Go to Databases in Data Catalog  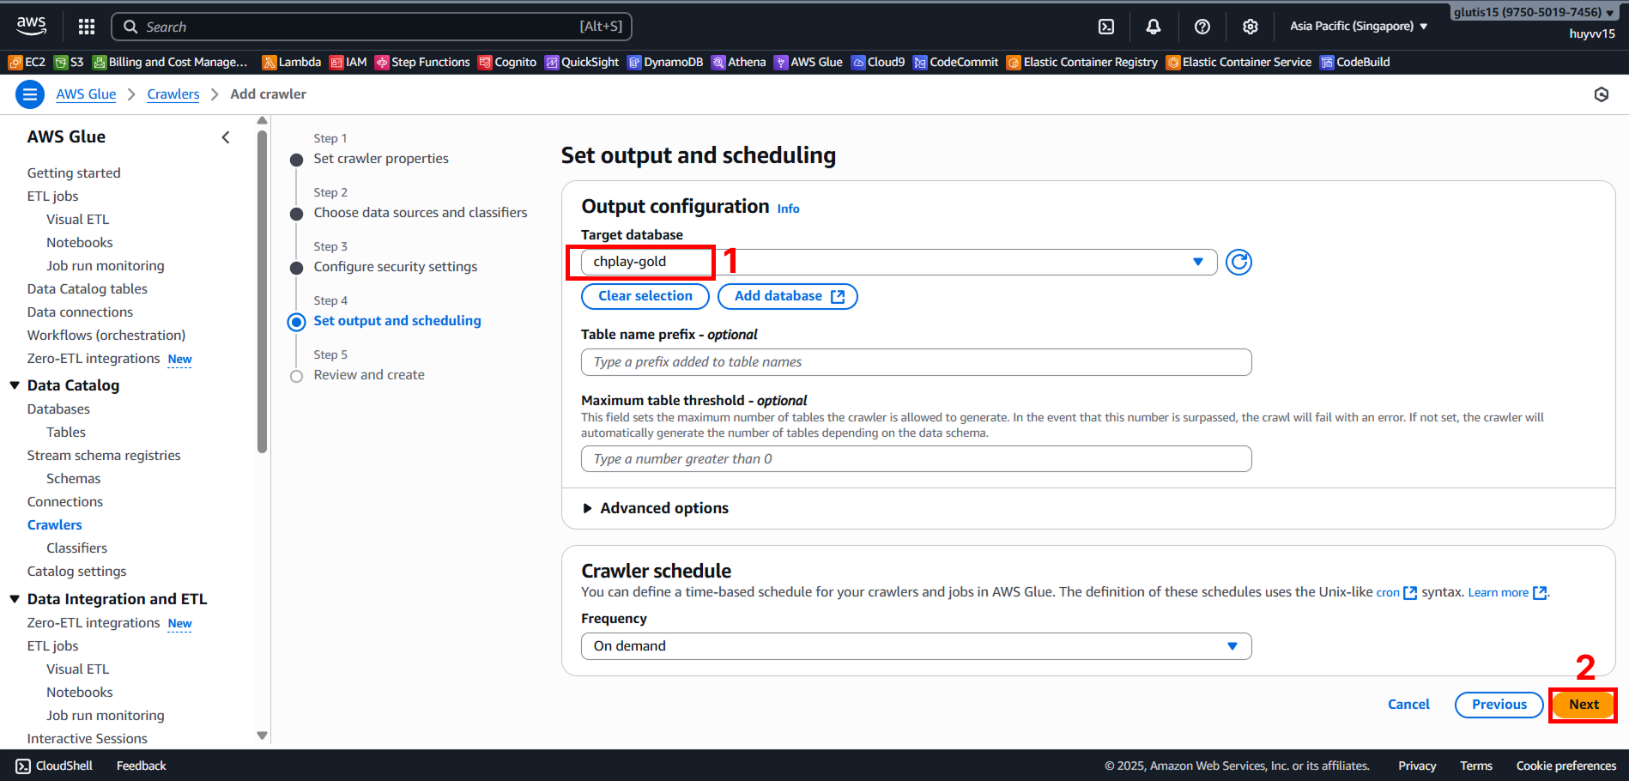pyautogui.click(x=58, y=409)
